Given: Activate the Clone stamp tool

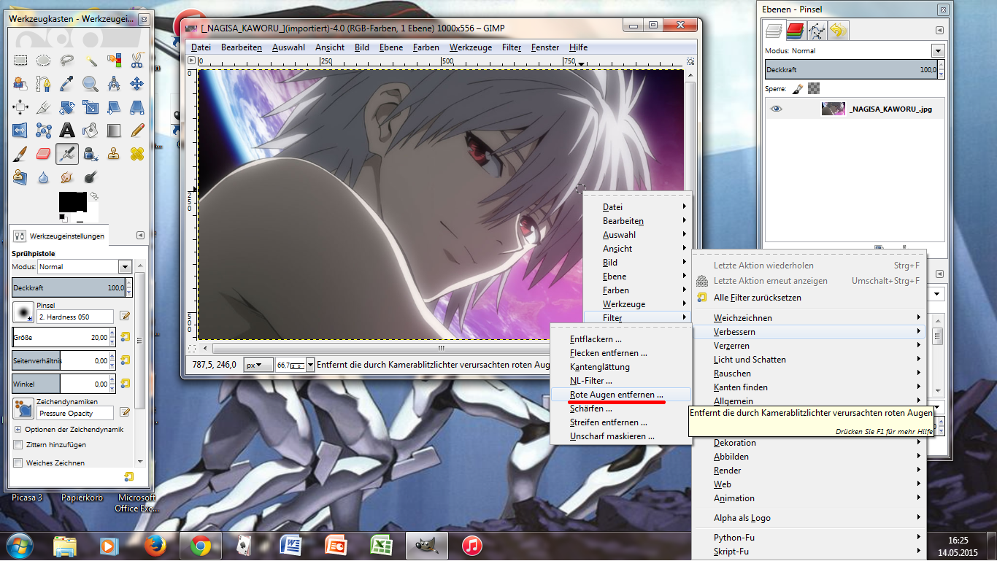Looking at the screenshot, I should click(x=114, y=154).
